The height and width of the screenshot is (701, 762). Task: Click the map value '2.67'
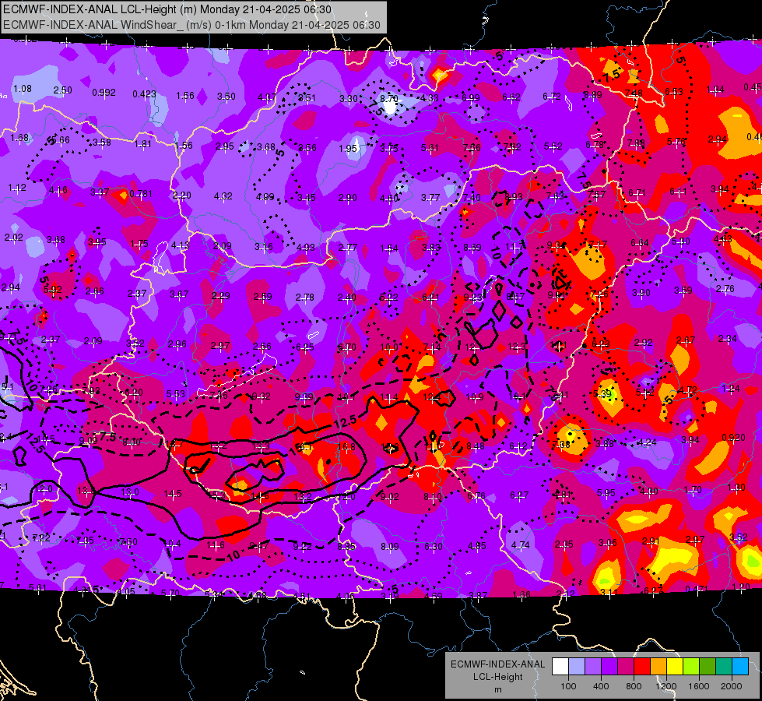[685, 340]
